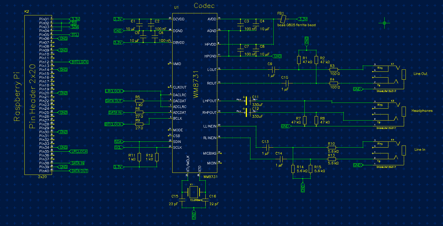Select the R4 100 Ω resistor
The image size is (443, 226).
[x=334, y=83]
